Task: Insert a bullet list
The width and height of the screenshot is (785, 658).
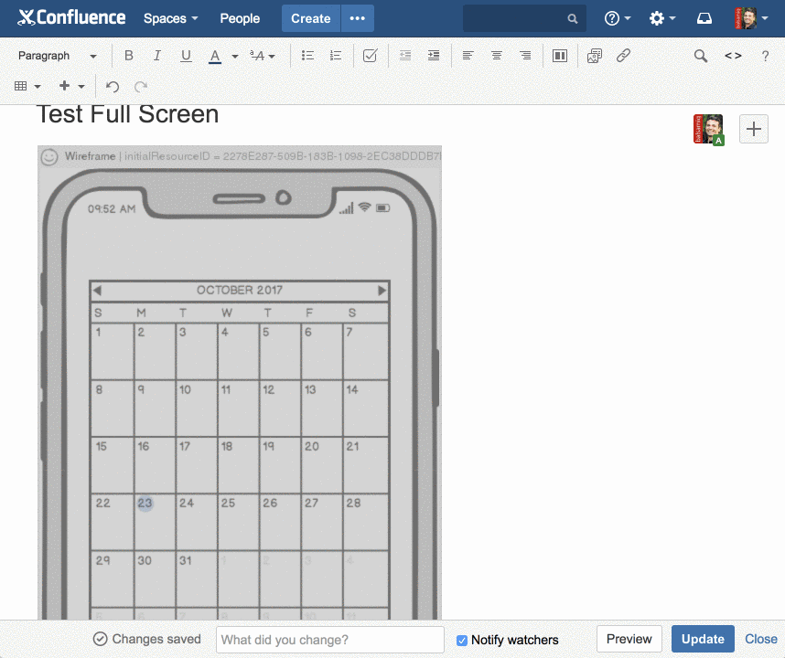Action: tap(307, 56)
